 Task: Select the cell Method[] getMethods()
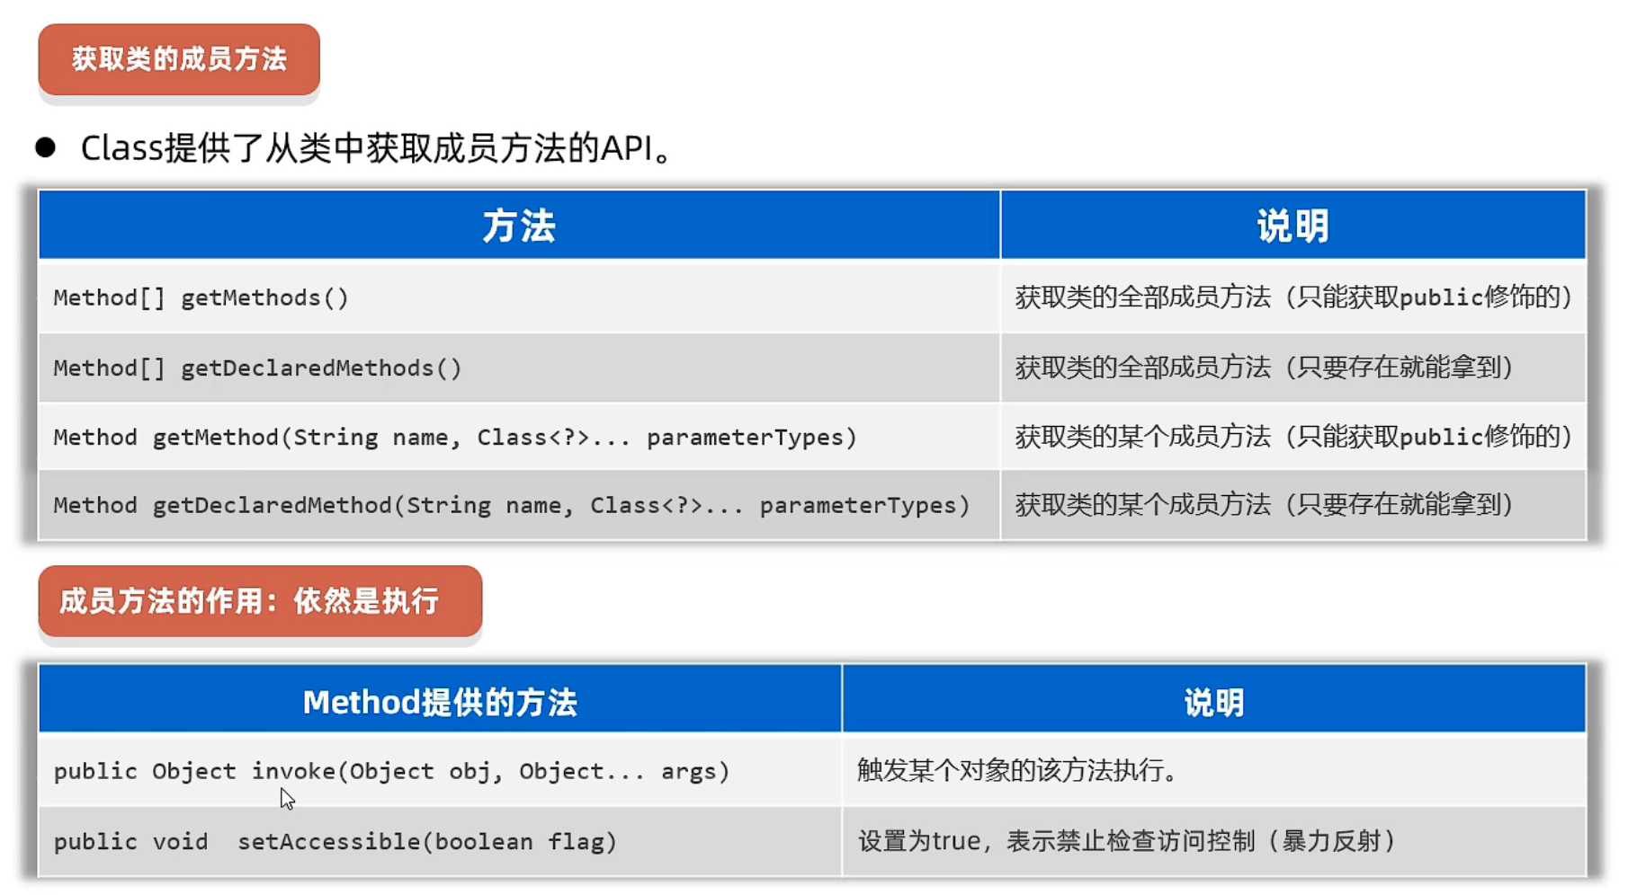tap(519, 297)
